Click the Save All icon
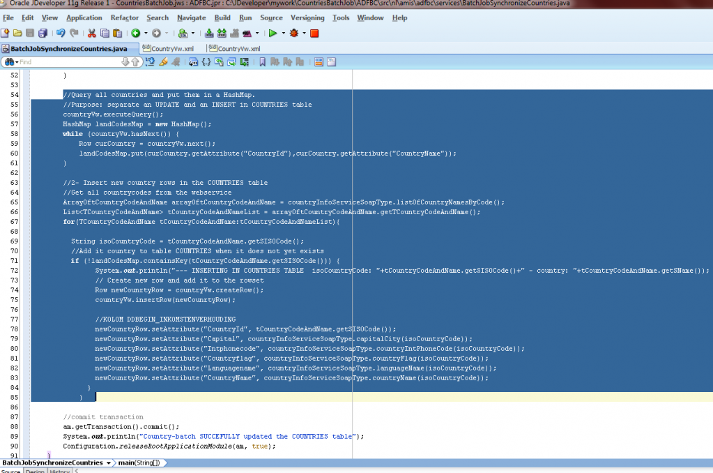Screen dimensions: 713x473 pos(43,33)
